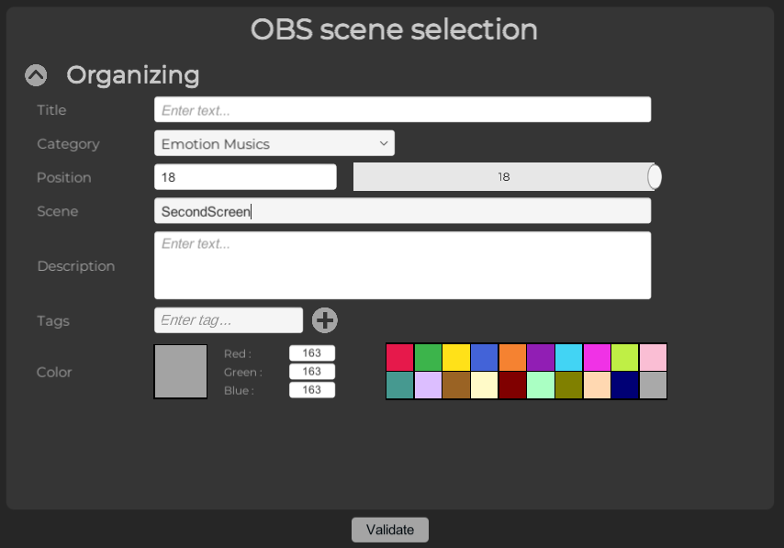Pick the royal blue swatch

(x=484, y=357)
